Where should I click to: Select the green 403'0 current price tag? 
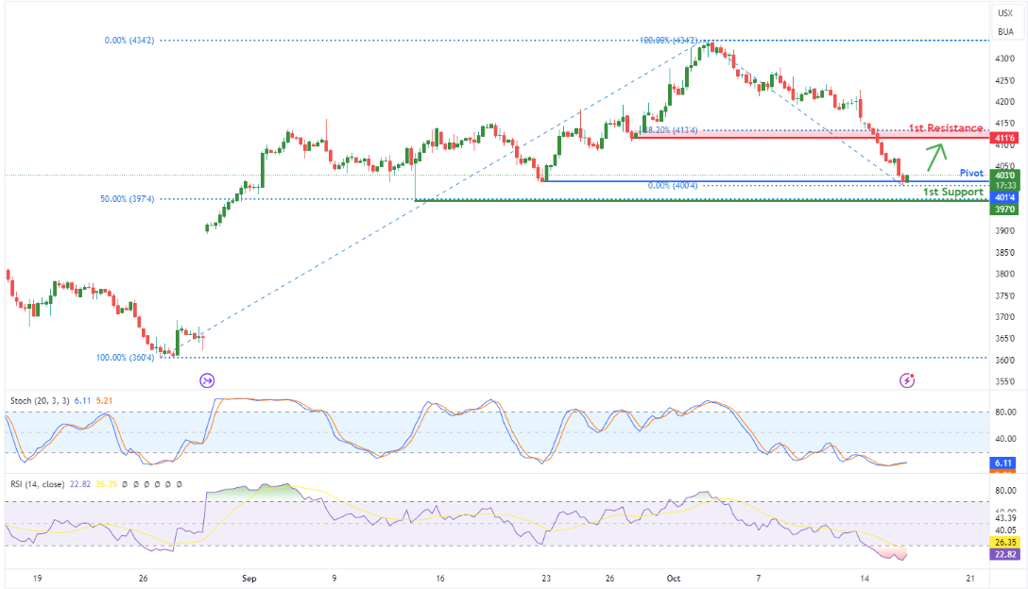pyautogui.click(x=1005, y=175)
